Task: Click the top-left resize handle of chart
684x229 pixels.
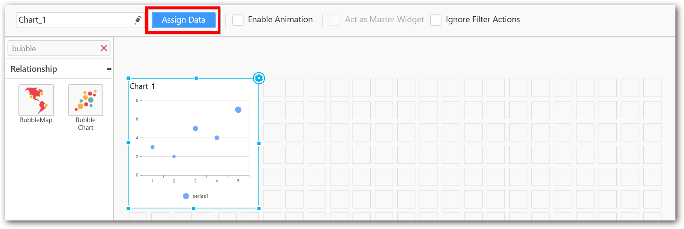Action: pyautogui.click(x=129, y=78)
